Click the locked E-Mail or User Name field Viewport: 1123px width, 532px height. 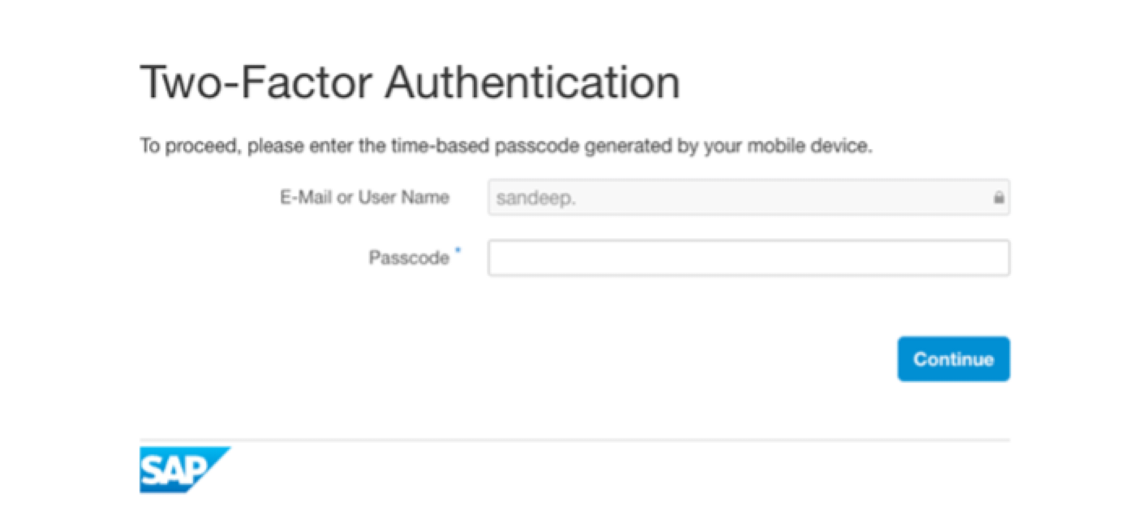point(748,197)
